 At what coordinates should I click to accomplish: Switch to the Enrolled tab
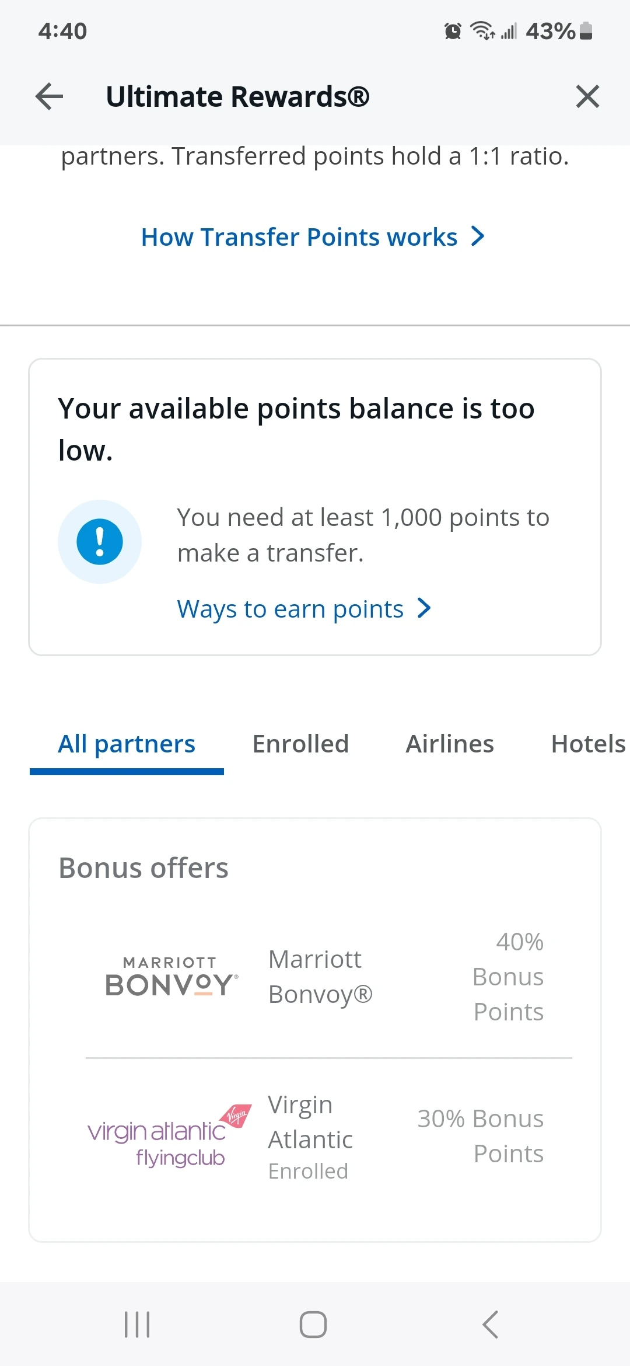300,744
